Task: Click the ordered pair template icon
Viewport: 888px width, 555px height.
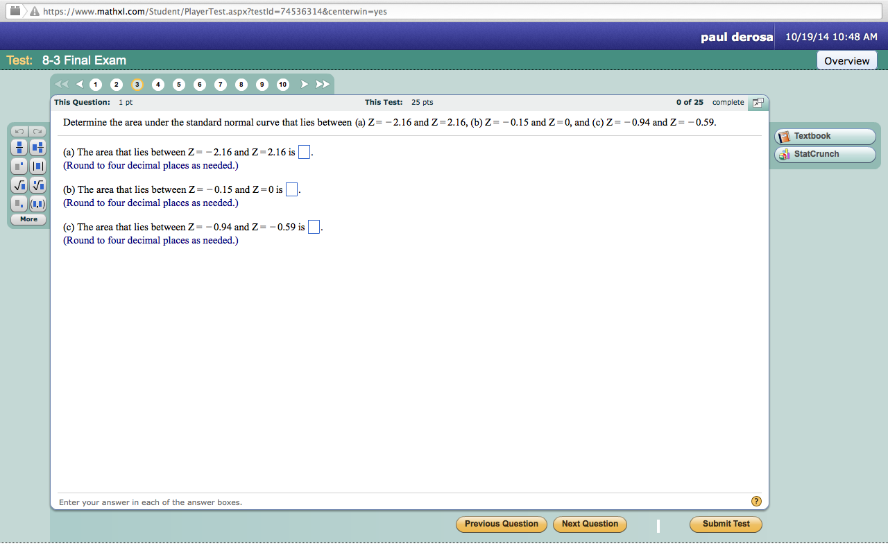Action: 37,203
